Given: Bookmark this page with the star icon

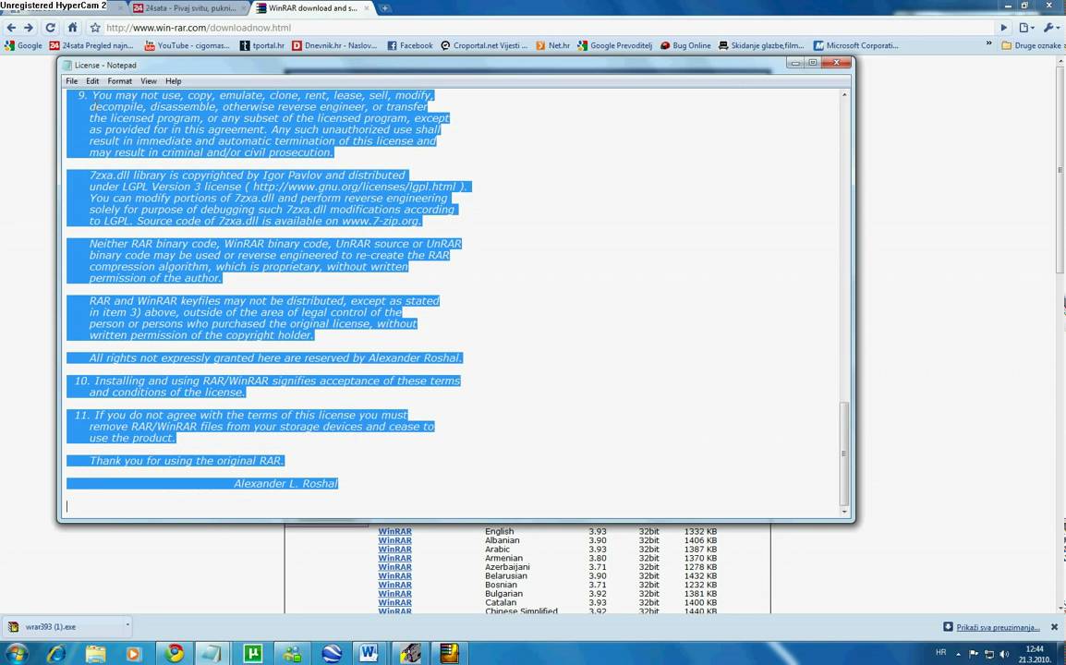Looking at the screenshot, I should pos(95,28).
